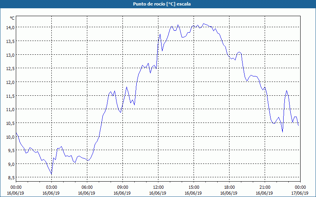This screenshot has height=197, width=316.
Task: Select the °C unit label
Action: (x=12, y=18)
